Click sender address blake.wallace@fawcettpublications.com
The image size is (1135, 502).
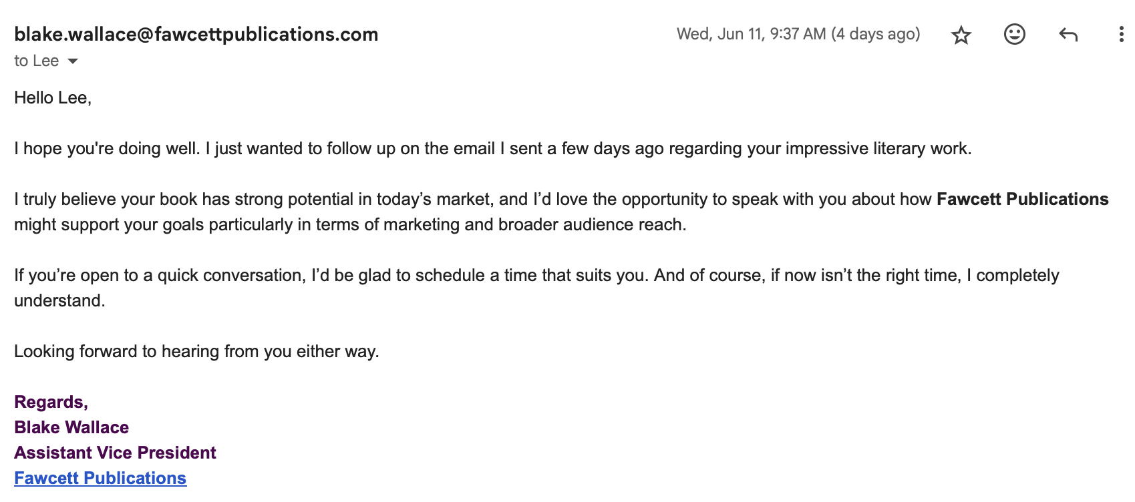pyautogui.click(x=196, y=34)
